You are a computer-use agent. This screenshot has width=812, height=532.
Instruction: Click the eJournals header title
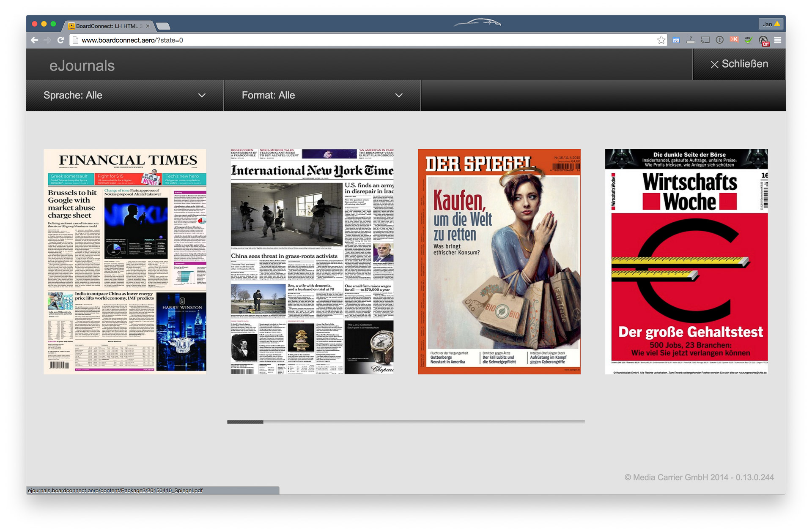pyautogui.click(x=82, y=65)
